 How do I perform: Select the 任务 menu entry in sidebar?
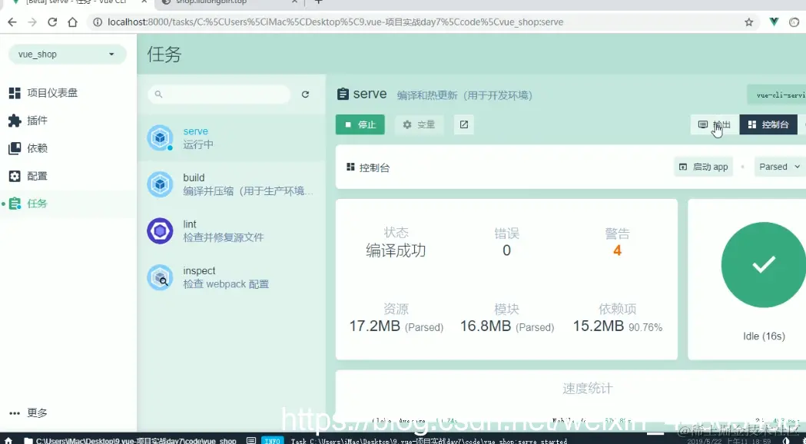tap(38, 203)
